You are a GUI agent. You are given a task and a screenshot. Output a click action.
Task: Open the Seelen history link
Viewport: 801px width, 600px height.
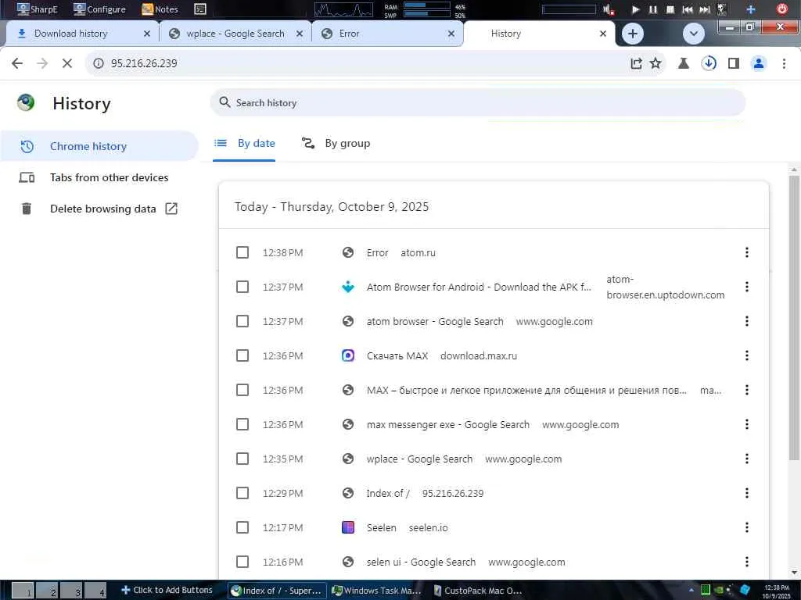point(381,528)
